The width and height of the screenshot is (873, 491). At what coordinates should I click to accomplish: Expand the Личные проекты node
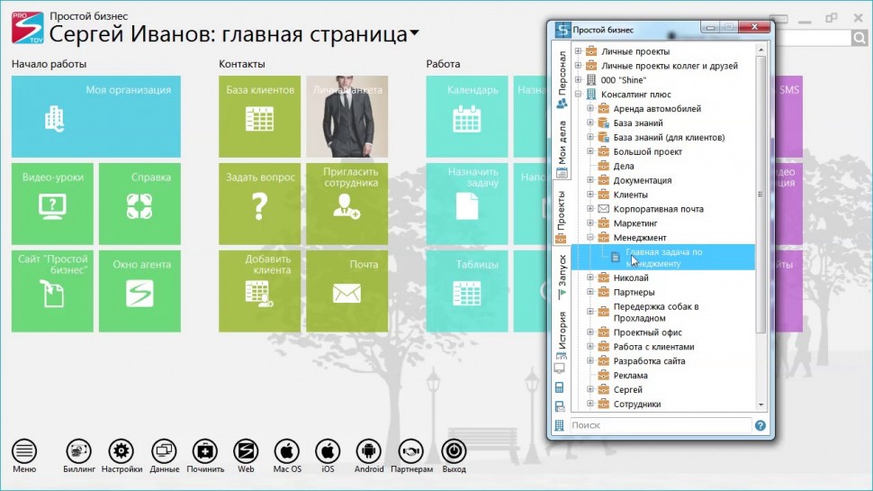coord(578,50)
